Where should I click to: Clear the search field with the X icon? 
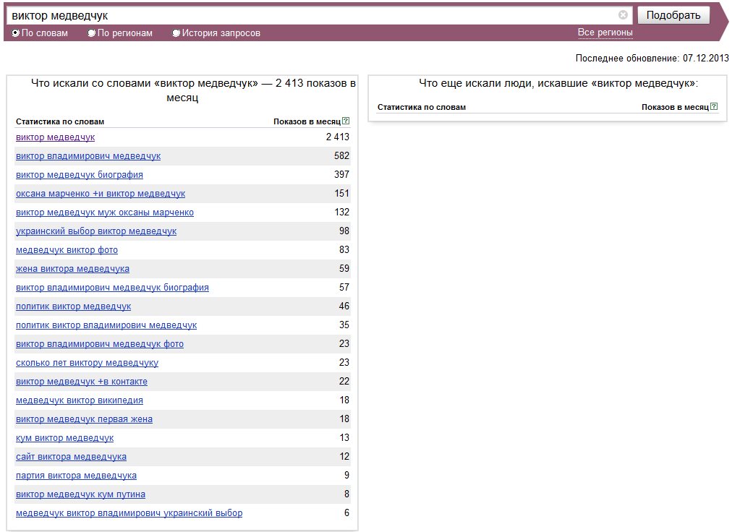coord(623,15)
